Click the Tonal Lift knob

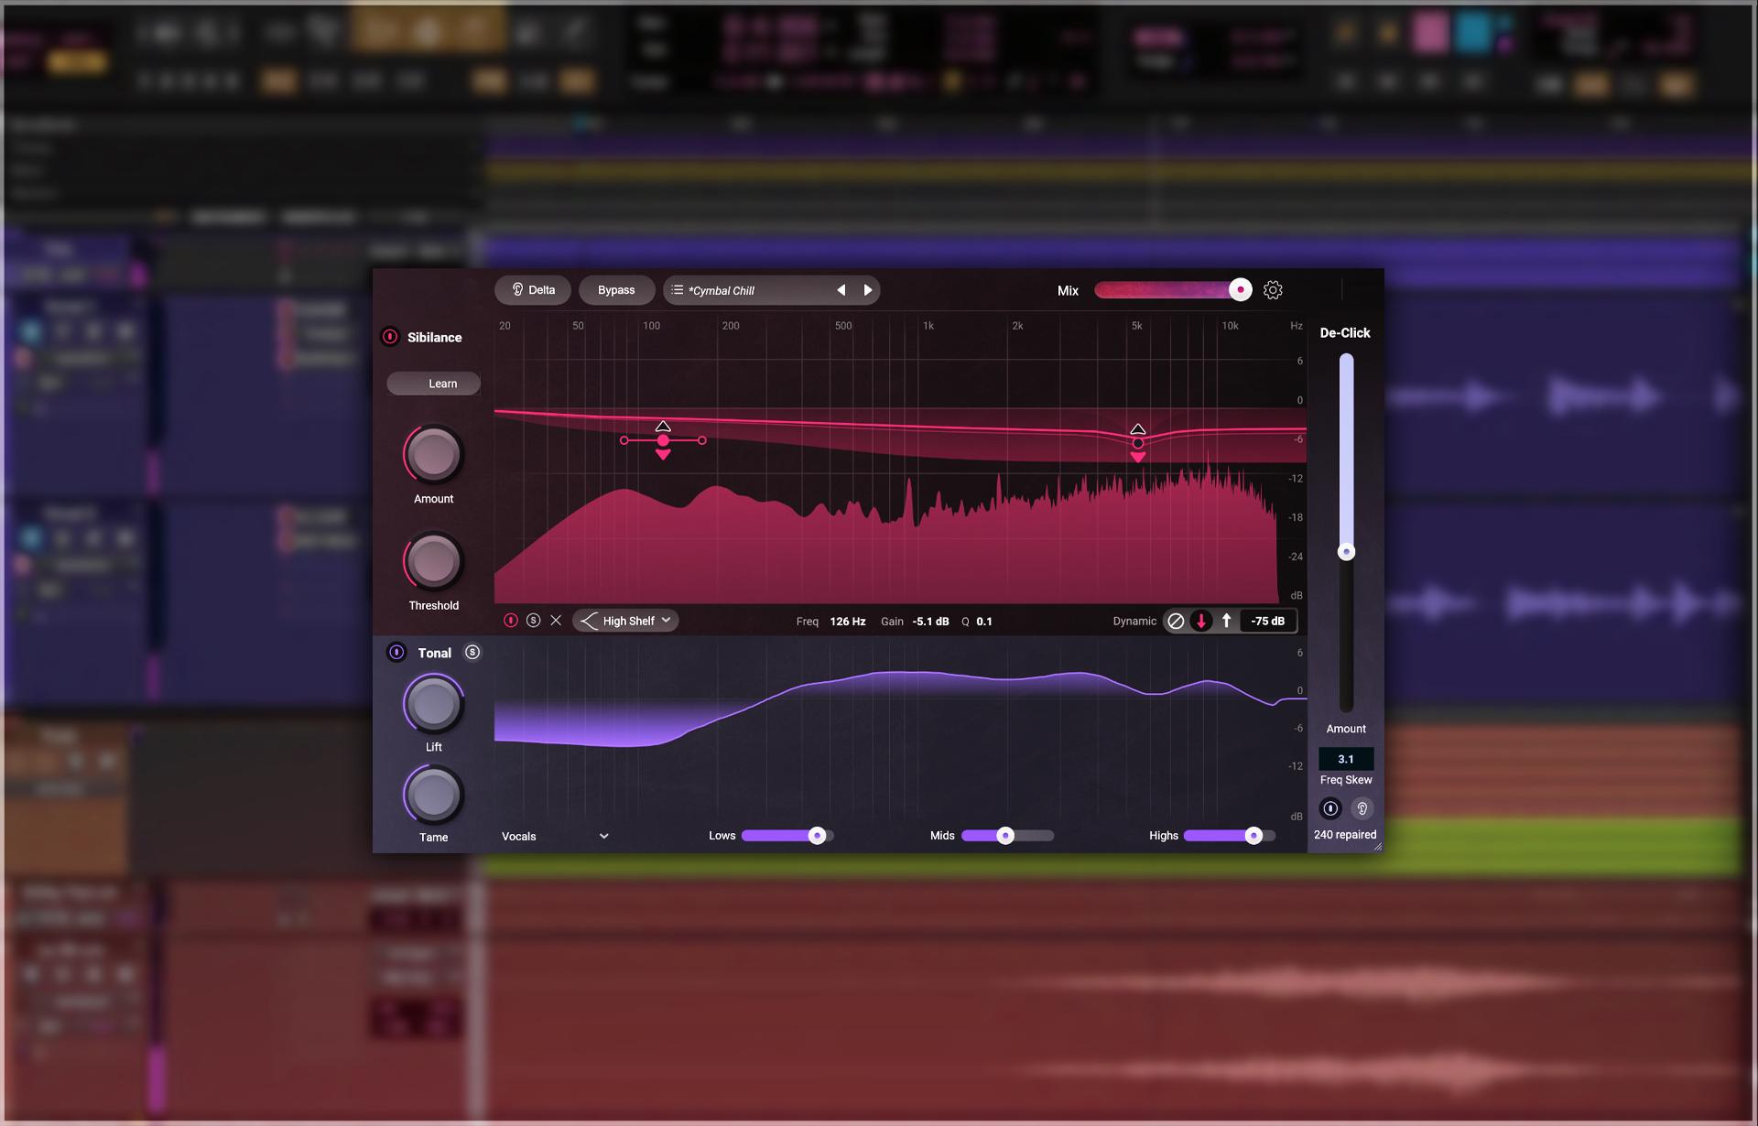434,704
